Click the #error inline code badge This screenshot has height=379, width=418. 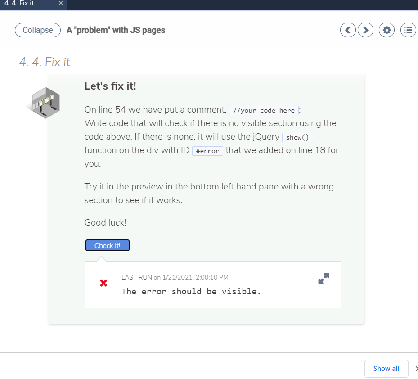point(207,151)
